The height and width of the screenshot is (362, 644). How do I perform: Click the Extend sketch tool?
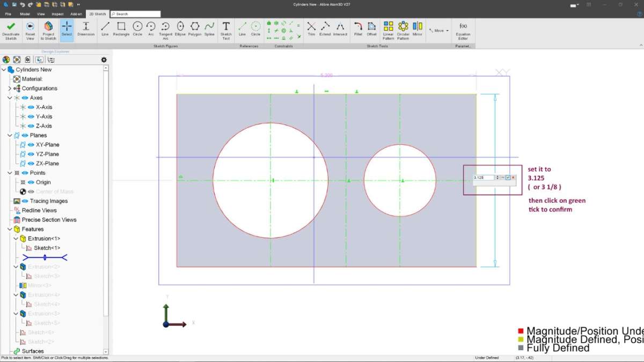(325, 29)
